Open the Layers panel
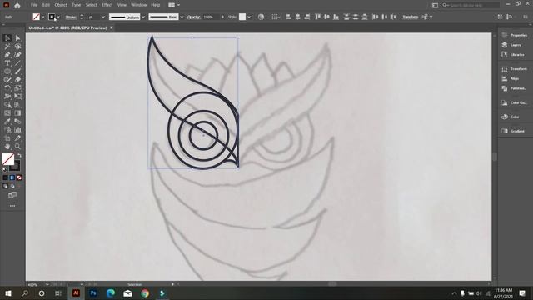This screenshot has width=533, height=300. (x=511, y=45)
